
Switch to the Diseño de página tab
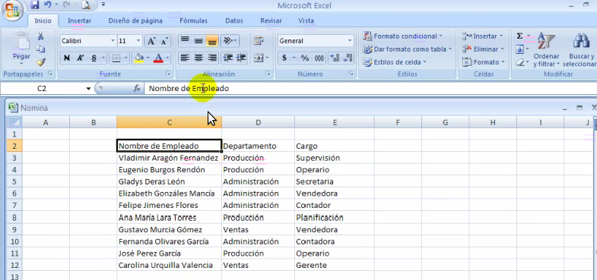pyautogui.click(x=135, y=21)
